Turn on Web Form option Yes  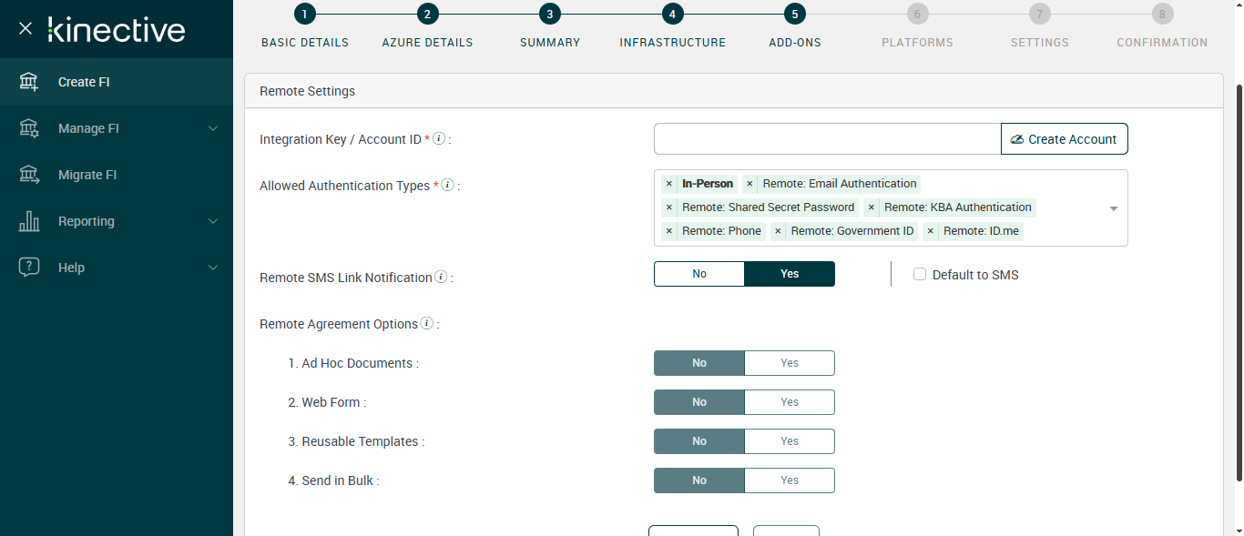click(789, 402)
